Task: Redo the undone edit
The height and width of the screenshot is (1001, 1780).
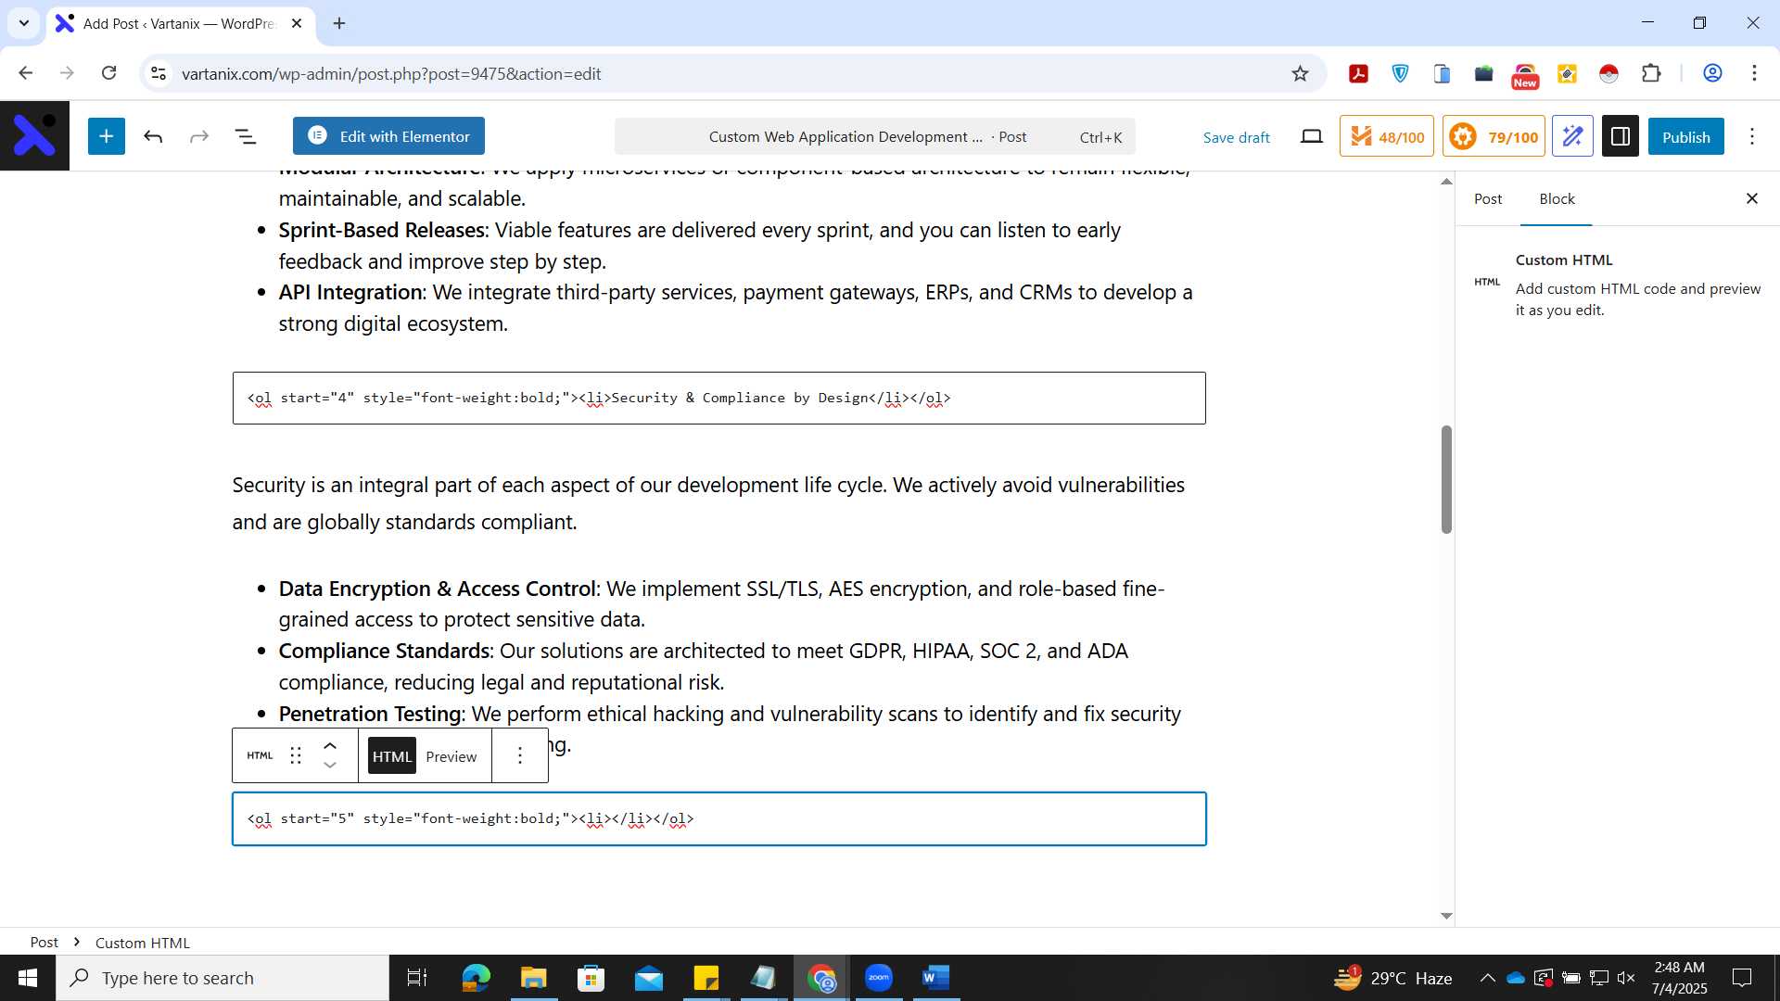Action: [x=199, y=137]
